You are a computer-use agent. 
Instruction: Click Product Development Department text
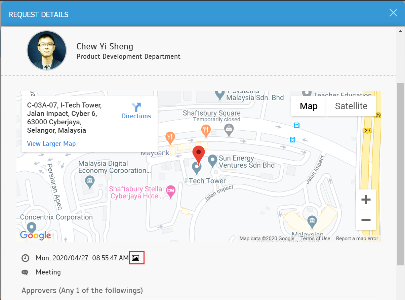click(128, 56)
